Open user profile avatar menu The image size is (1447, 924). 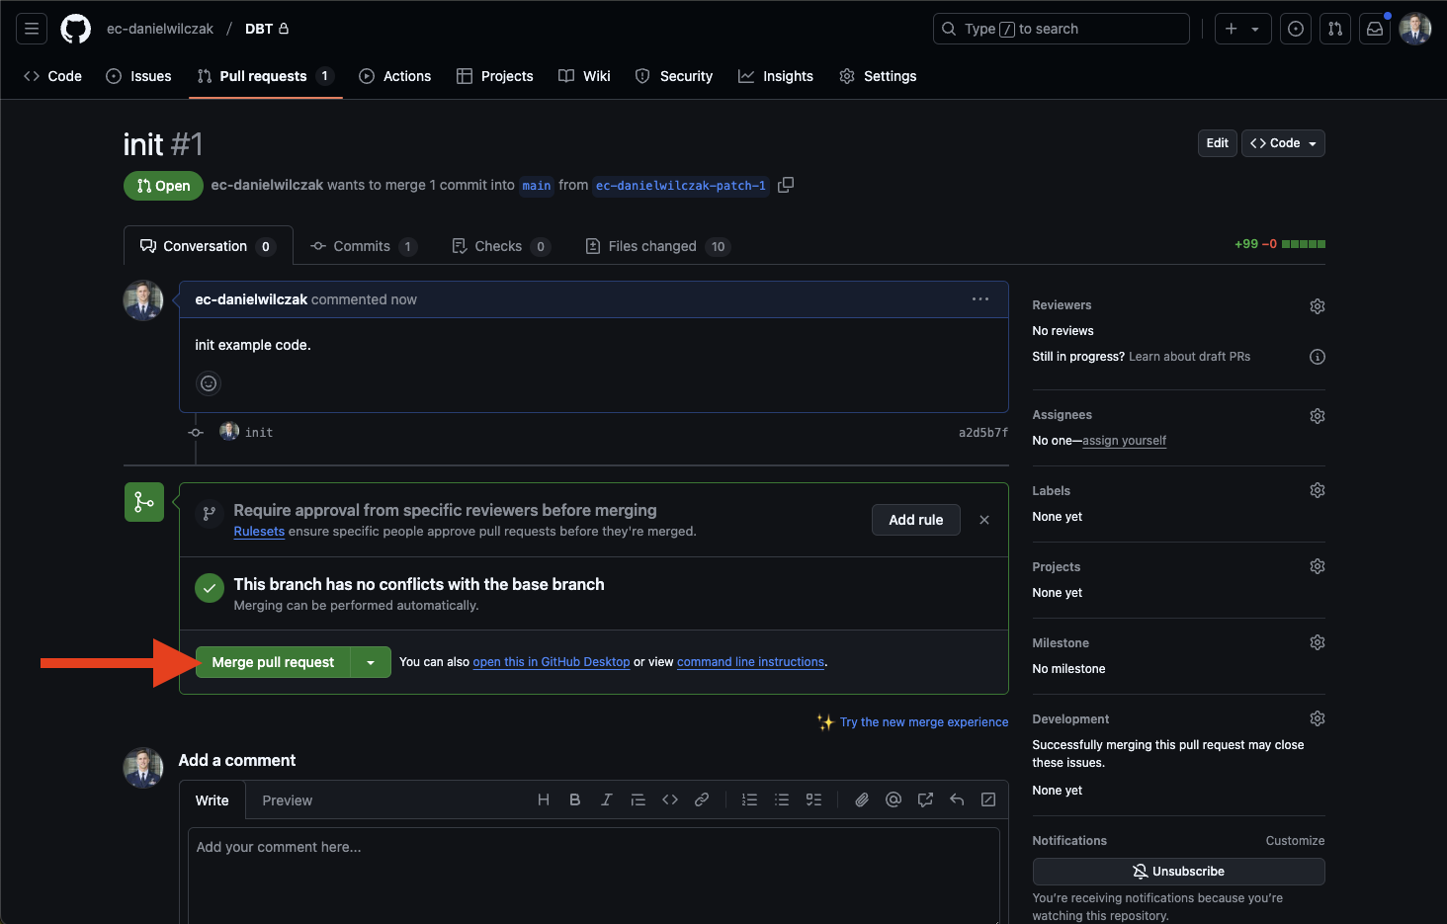1415,29
